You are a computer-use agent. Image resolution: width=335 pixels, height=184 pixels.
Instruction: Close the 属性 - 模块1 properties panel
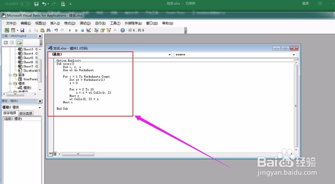click(x=40, y=101)
